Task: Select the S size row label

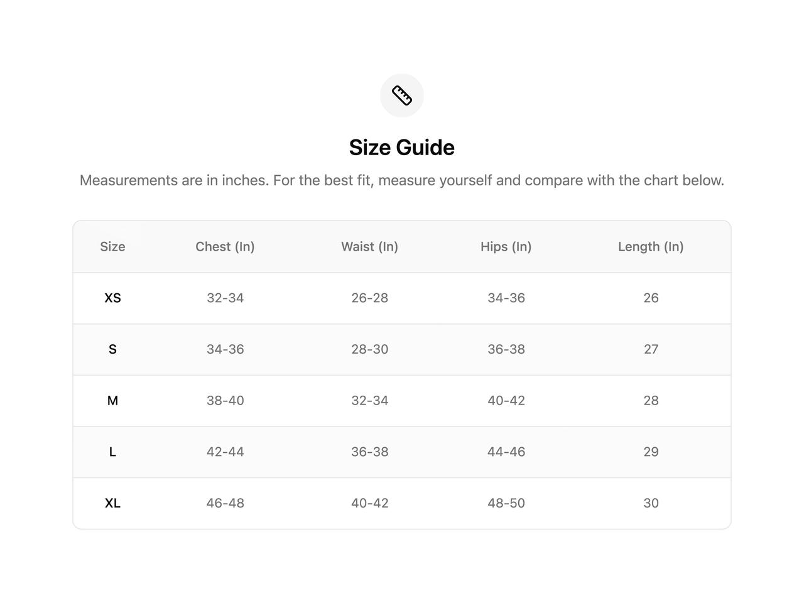Action: (112, 349)
